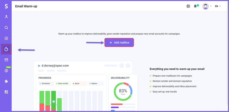
Task: Open the dollar coin icon marked FREE
Action: [x=6, y=71]
